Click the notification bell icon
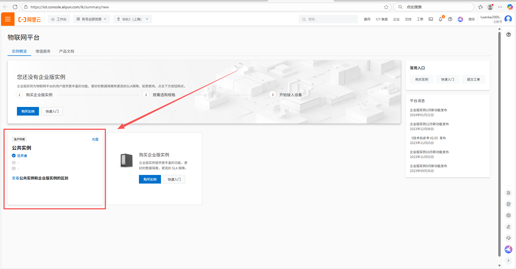 440,19
